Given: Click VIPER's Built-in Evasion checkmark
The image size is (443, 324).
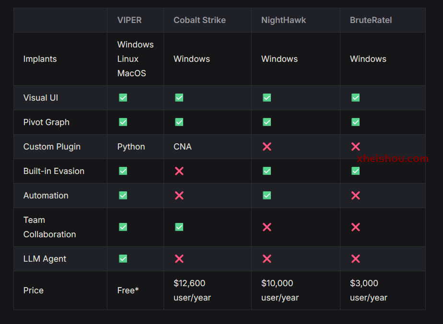Looking at the screenshot, I should [123, 171].
